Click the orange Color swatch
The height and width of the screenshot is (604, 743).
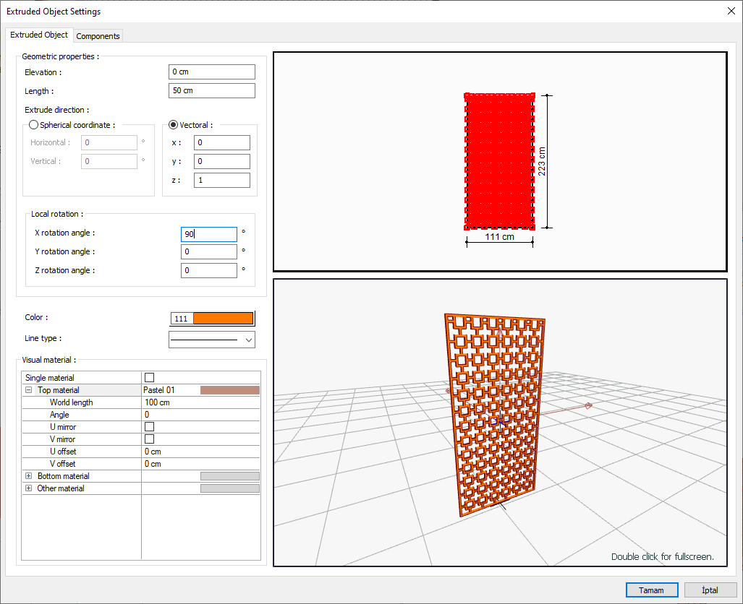pos(223,319)
